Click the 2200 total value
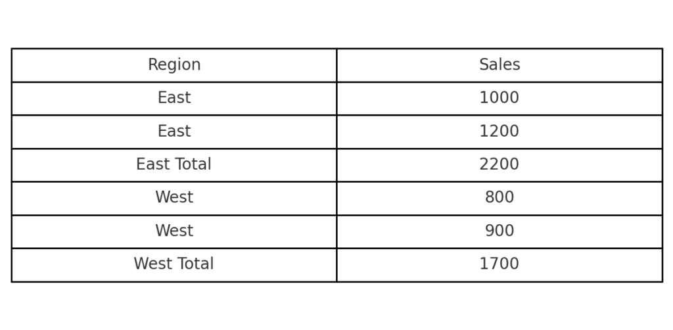Screen dimensions: 673x330 click(499, 164)
